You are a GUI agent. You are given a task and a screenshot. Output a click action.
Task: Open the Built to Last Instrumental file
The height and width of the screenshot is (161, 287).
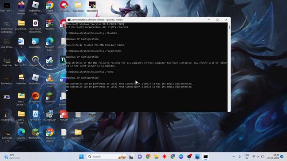pos(35,26)
